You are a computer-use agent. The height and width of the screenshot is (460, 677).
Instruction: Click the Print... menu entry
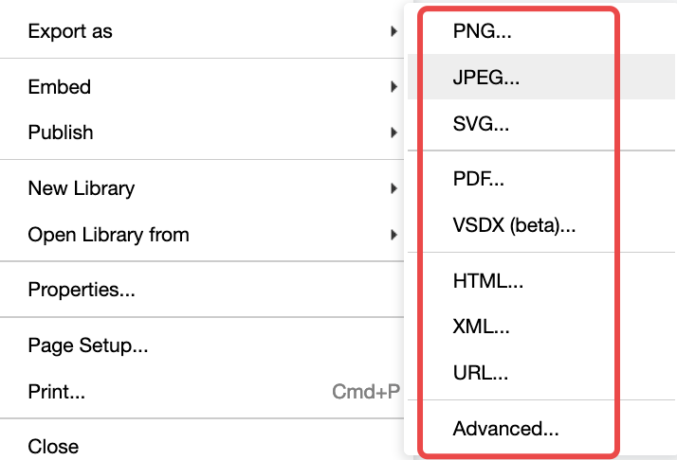57,391
